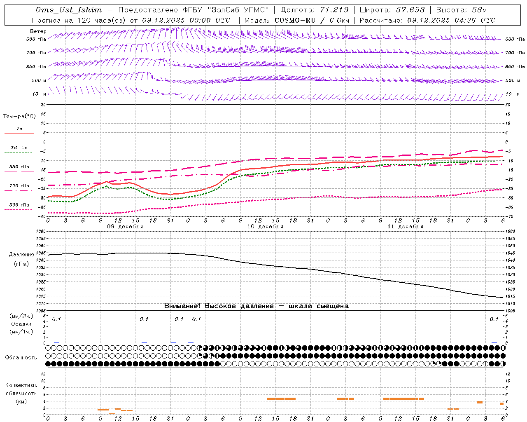Image resolution: width=527 pixels, height=422 pixels.
Task: Click the Td 2м dew point legend entry
Action: 19,148
